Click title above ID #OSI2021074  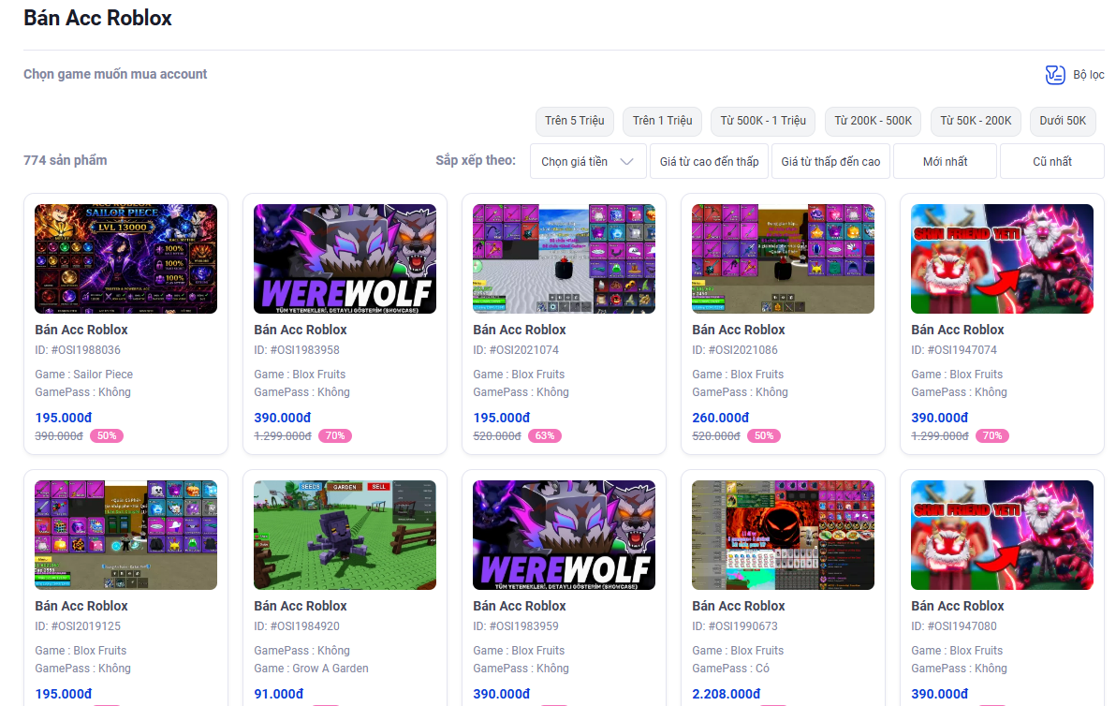pos(520,330)
